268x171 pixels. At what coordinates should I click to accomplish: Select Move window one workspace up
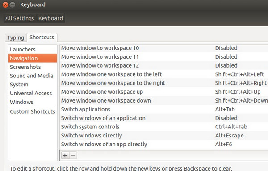pos(164,92)
